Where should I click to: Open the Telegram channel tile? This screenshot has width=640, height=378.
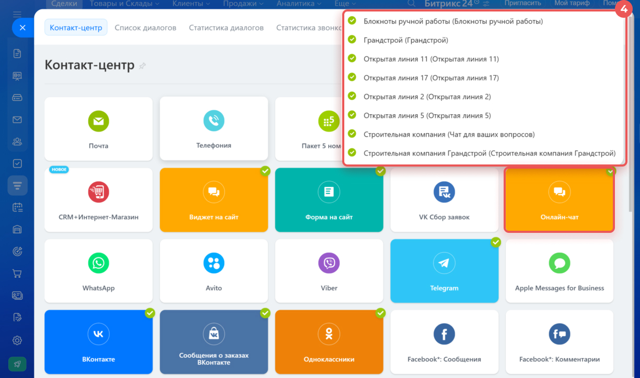[444, 271]
